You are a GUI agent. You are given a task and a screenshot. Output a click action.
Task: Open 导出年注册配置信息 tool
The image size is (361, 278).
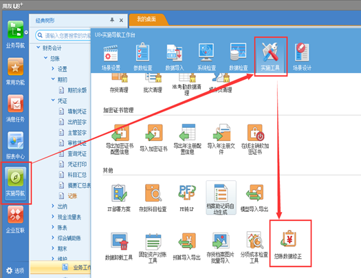[188, 140]
